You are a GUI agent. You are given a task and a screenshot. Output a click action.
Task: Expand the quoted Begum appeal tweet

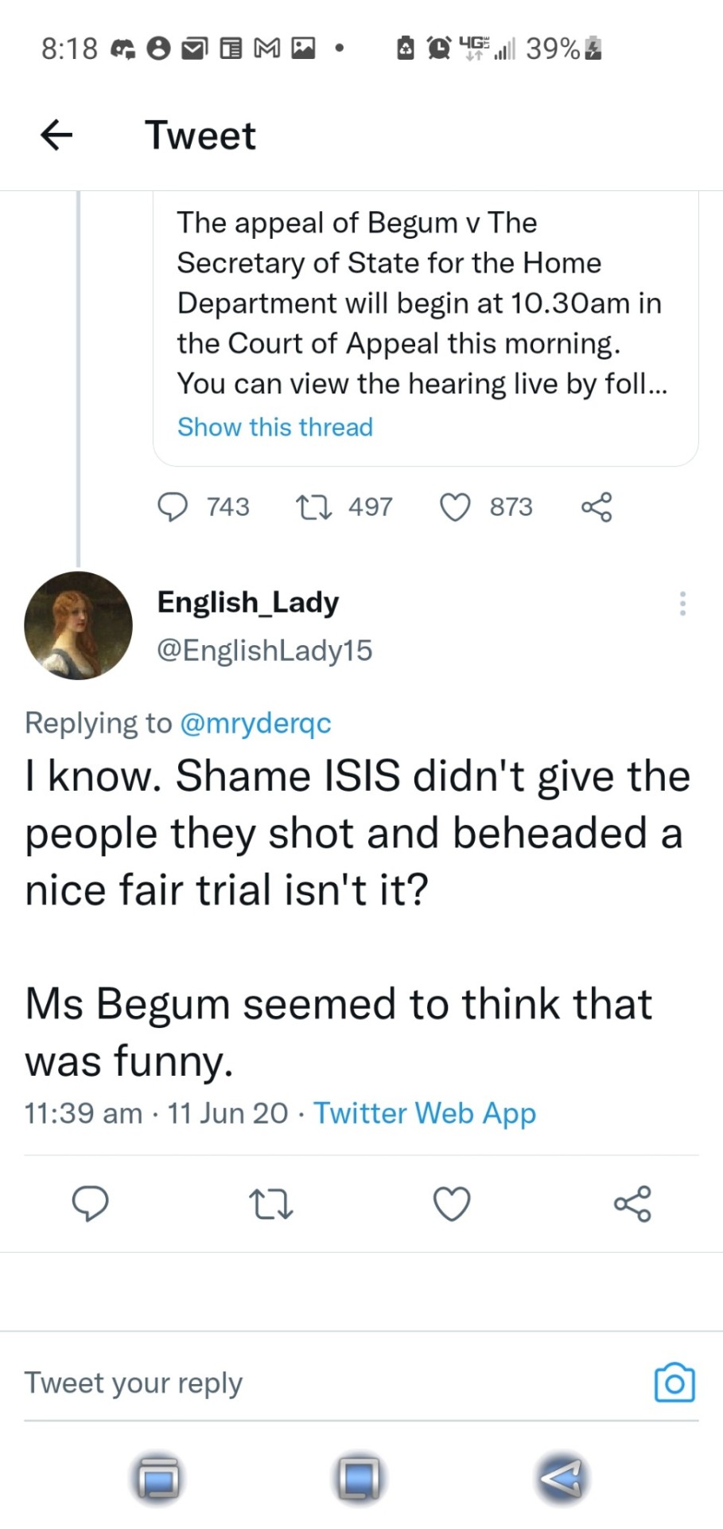tap(422, 303)
